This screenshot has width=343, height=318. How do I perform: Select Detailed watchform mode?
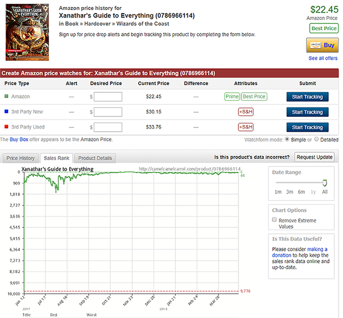pos(316,140)
